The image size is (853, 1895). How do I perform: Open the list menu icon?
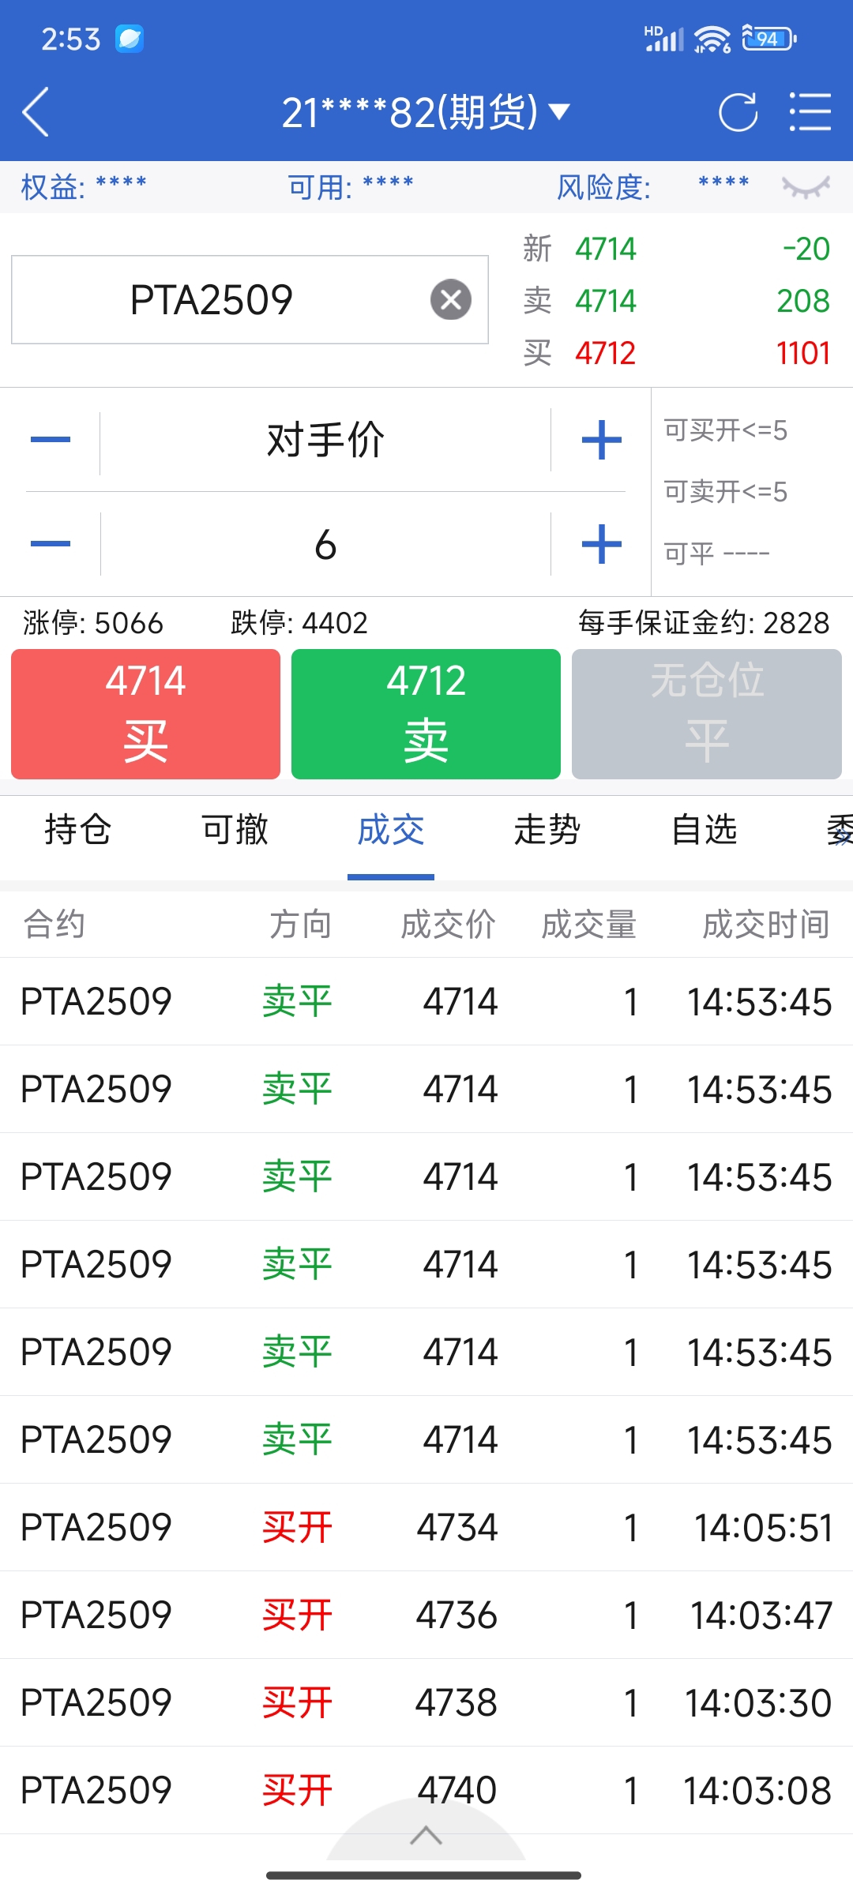click(x=810, y=111)
